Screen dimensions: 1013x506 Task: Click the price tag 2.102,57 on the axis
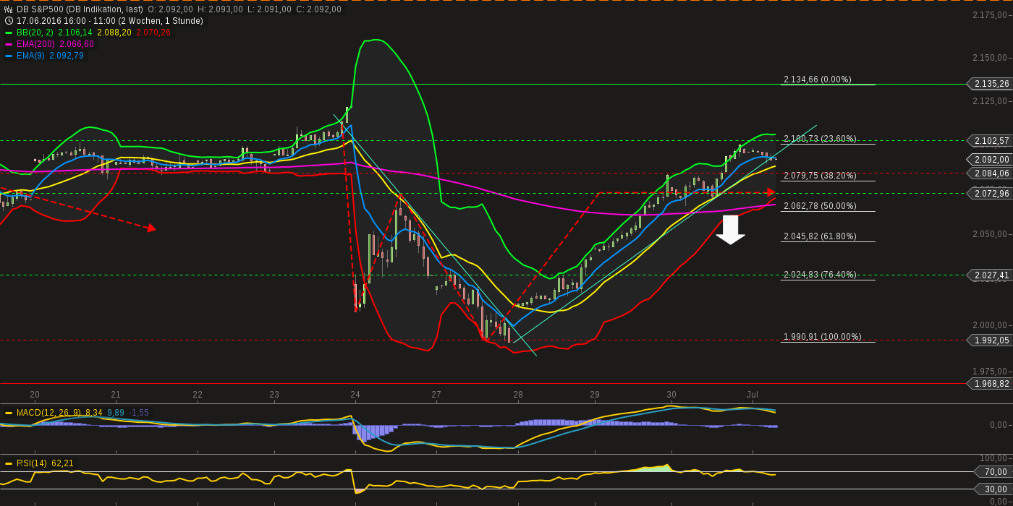click(989, 141)
